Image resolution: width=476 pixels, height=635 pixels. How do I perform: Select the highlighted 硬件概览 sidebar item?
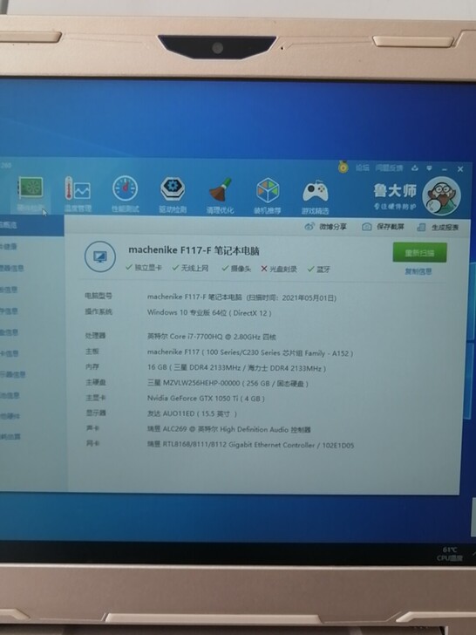pyautogui.click(x=31, y=225)
